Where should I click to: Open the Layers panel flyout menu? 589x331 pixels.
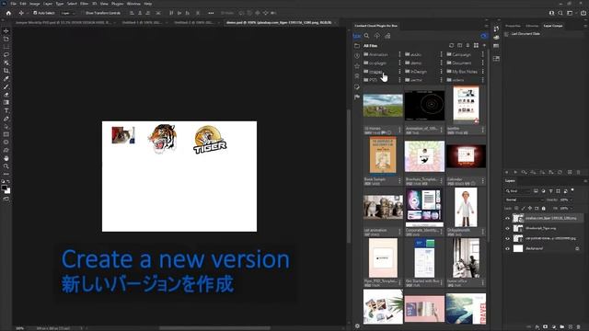coord(585,181)
